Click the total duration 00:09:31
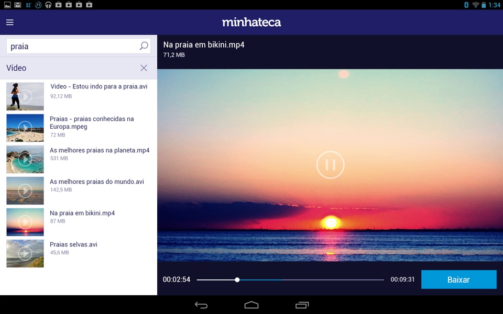 [x=402, y=279]
